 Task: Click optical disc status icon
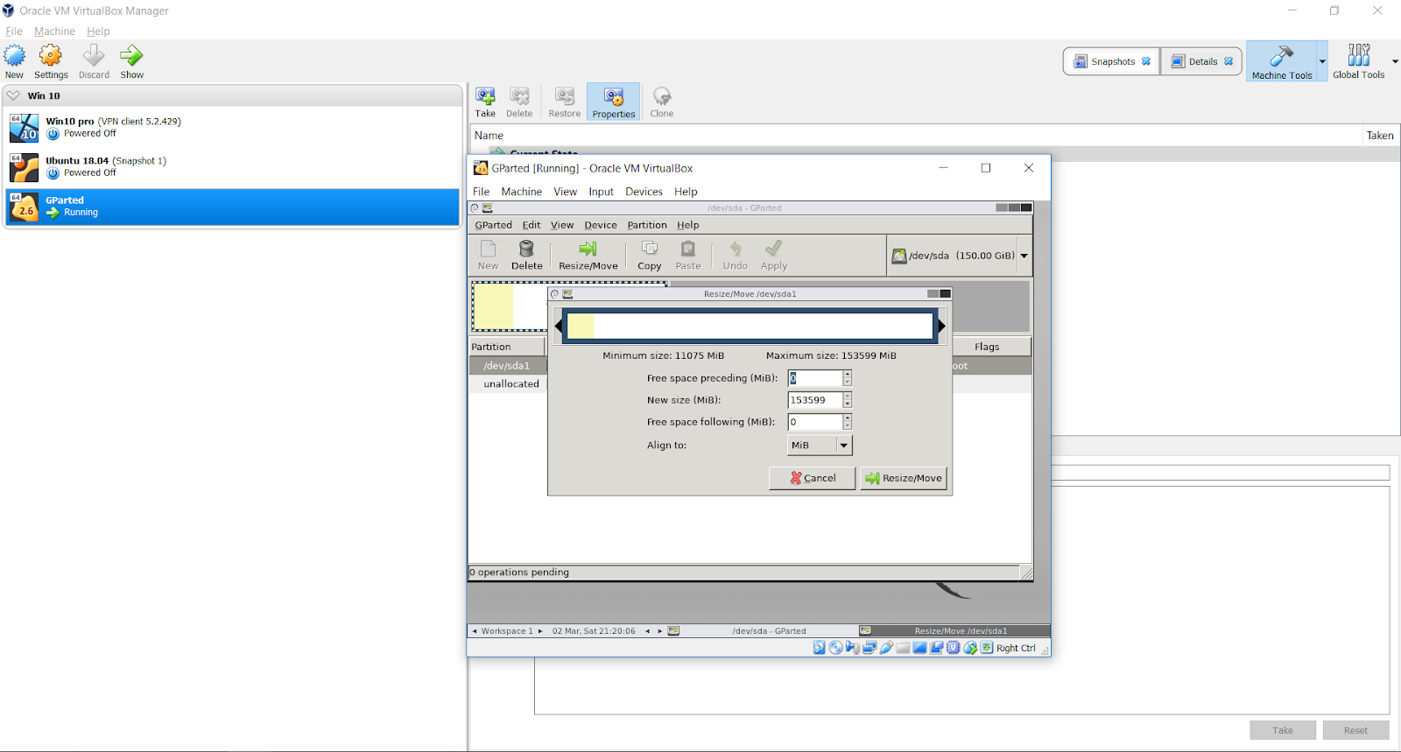point(836,648)
